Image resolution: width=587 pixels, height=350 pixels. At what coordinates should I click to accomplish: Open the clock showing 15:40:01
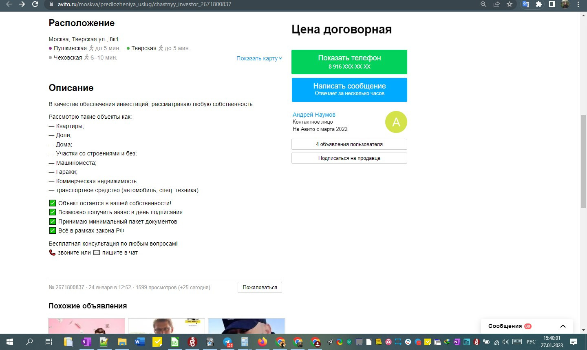point(552,342)
